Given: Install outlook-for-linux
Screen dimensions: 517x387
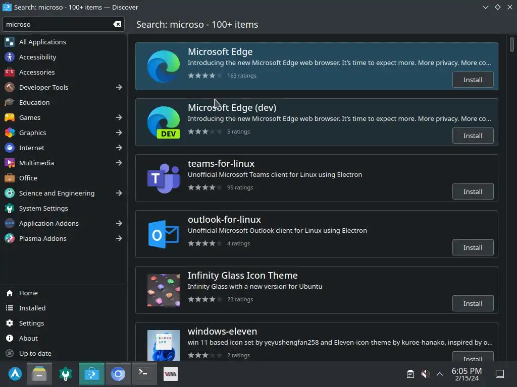Looking at the screenshot, I should (x=473, y=247).
